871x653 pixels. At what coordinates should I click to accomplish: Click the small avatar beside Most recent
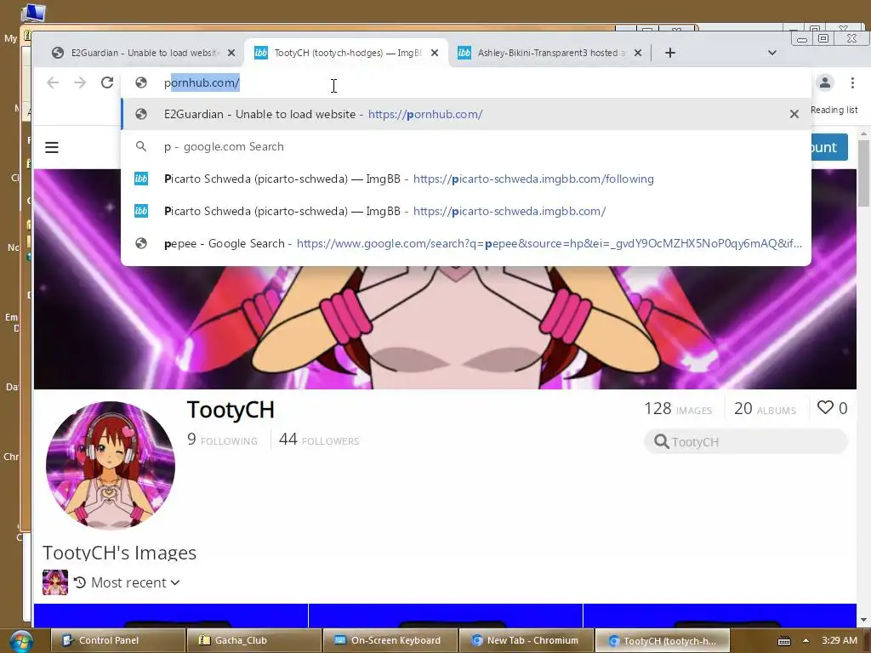[55, 582]
